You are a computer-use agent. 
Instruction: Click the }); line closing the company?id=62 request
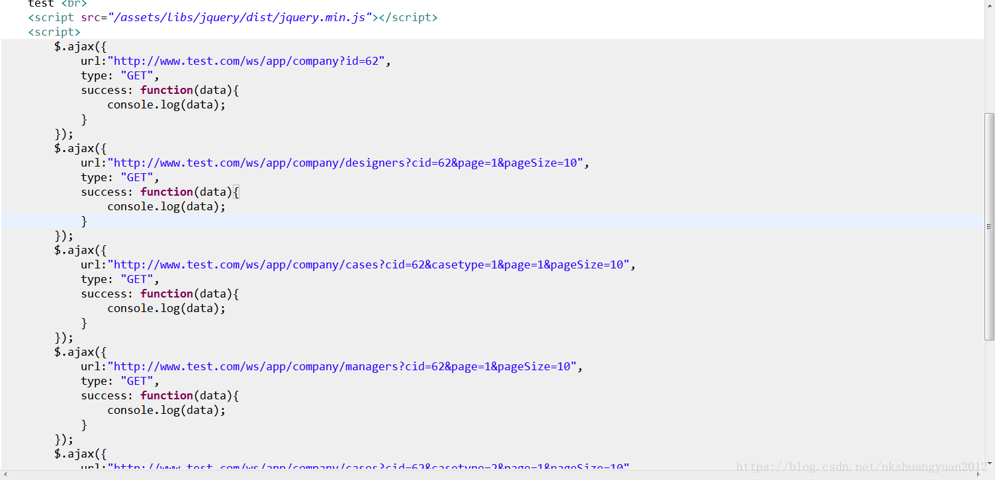point(64,134)
